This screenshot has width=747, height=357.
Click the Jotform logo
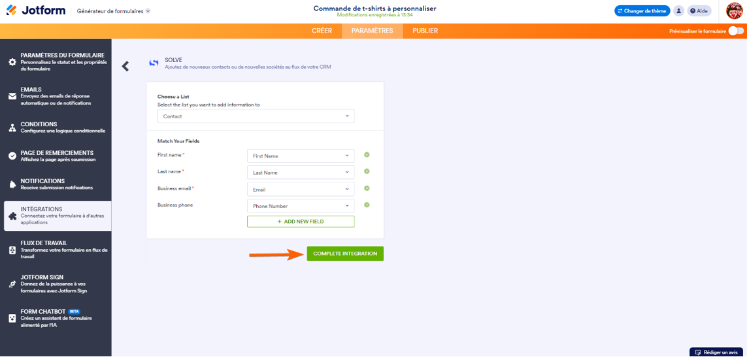pos(36,10)
